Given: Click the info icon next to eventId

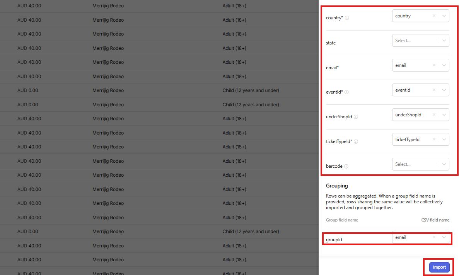Looking at the screenshot, I should (346, 92).
